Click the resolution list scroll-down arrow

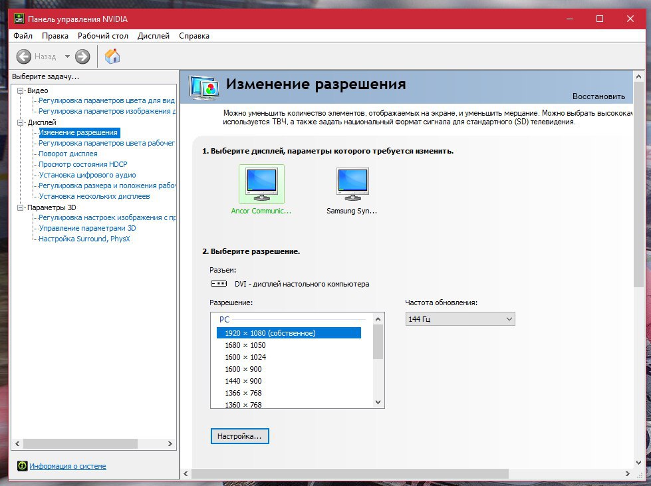[378, 402]
